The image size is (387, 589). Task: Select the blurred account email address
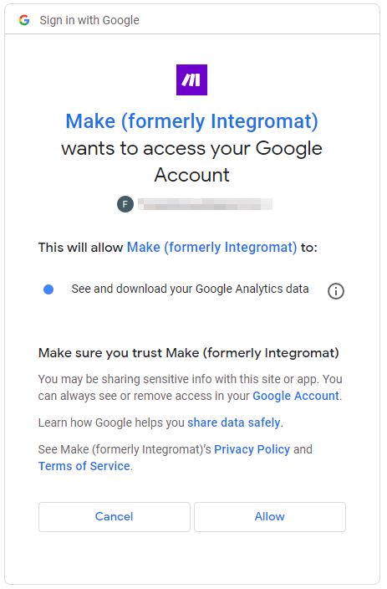pyautogui.click(x=205, y=204)
